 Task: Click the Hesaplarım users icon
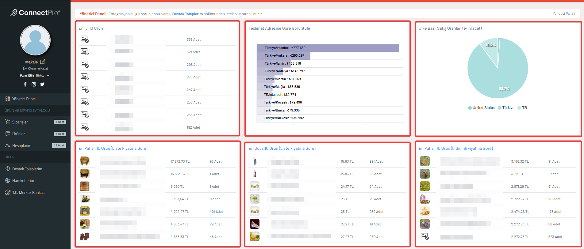8,145
